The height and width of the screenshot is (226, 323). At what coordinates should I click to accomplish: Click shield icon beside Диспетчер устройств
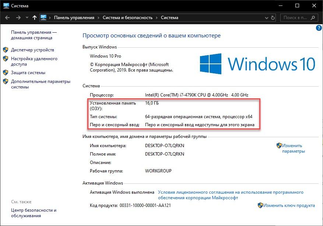(x=6, y=50)
